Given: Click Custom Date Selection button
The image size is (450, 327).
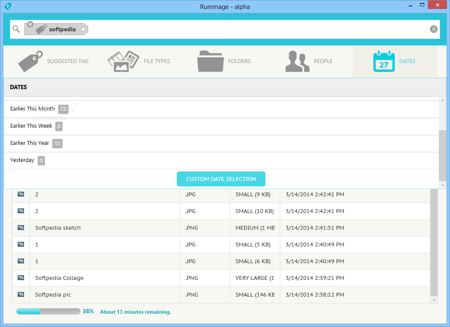Looking at the screenshot, I should point(221,179).
